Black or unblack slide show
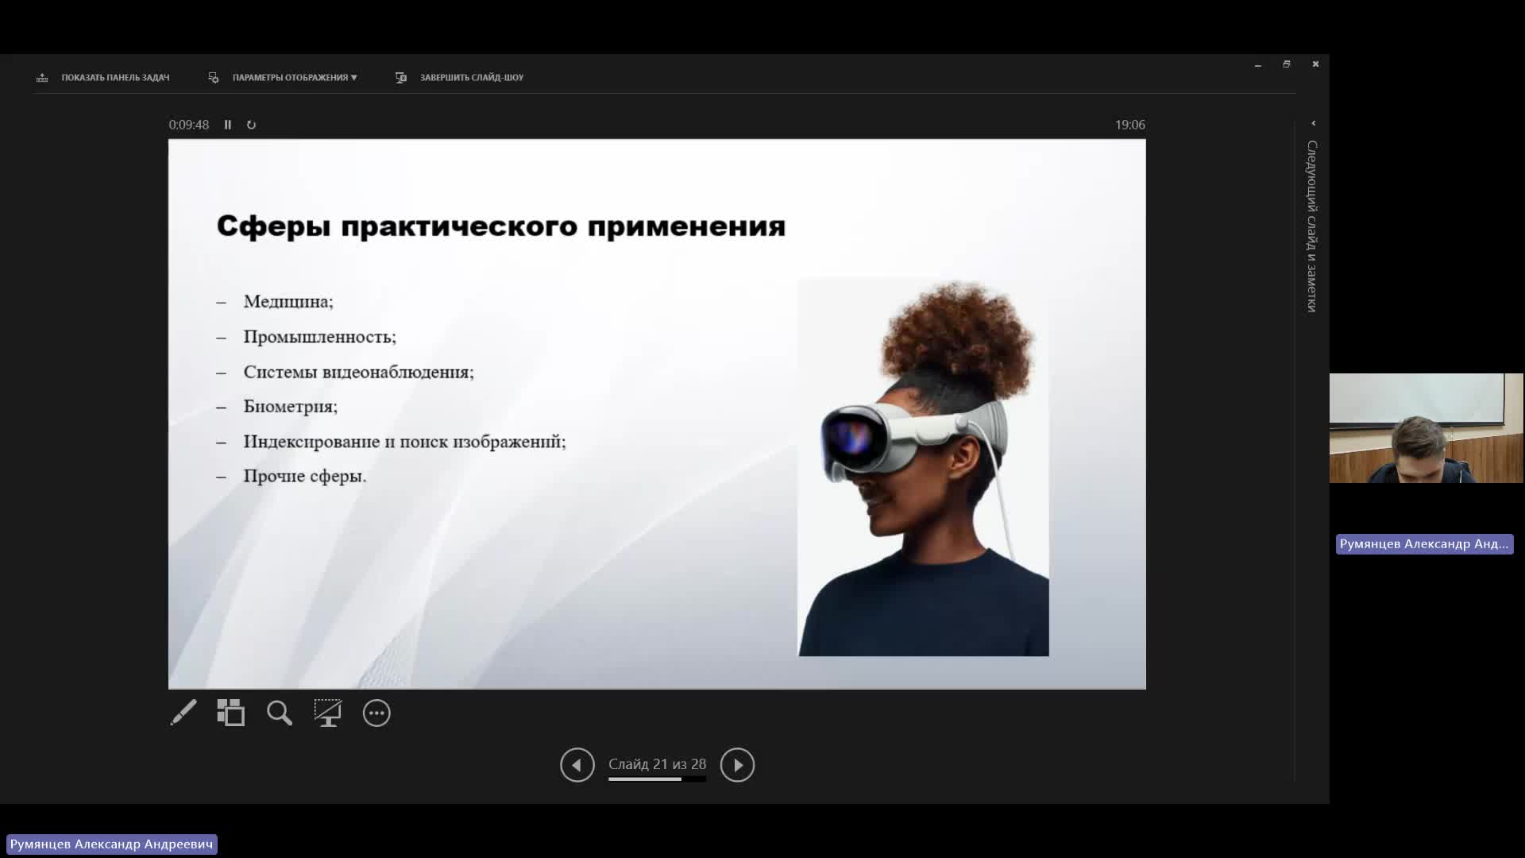Screen dimensions: 1525x858 (327, 713)
